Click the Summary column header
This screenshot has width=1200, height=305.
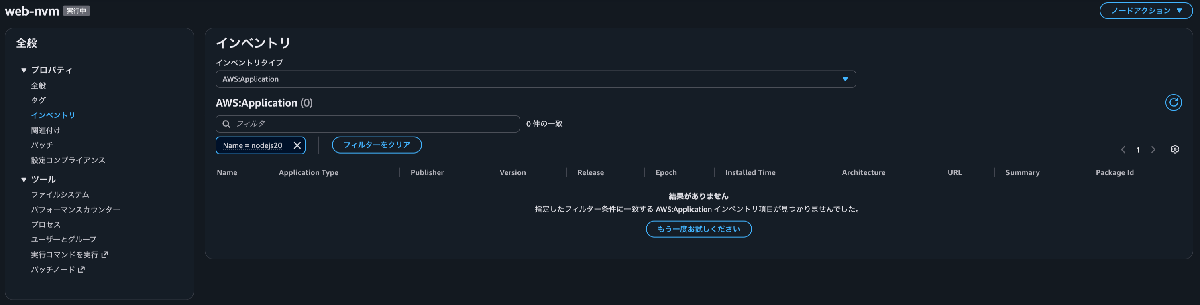click(1022, 172)
